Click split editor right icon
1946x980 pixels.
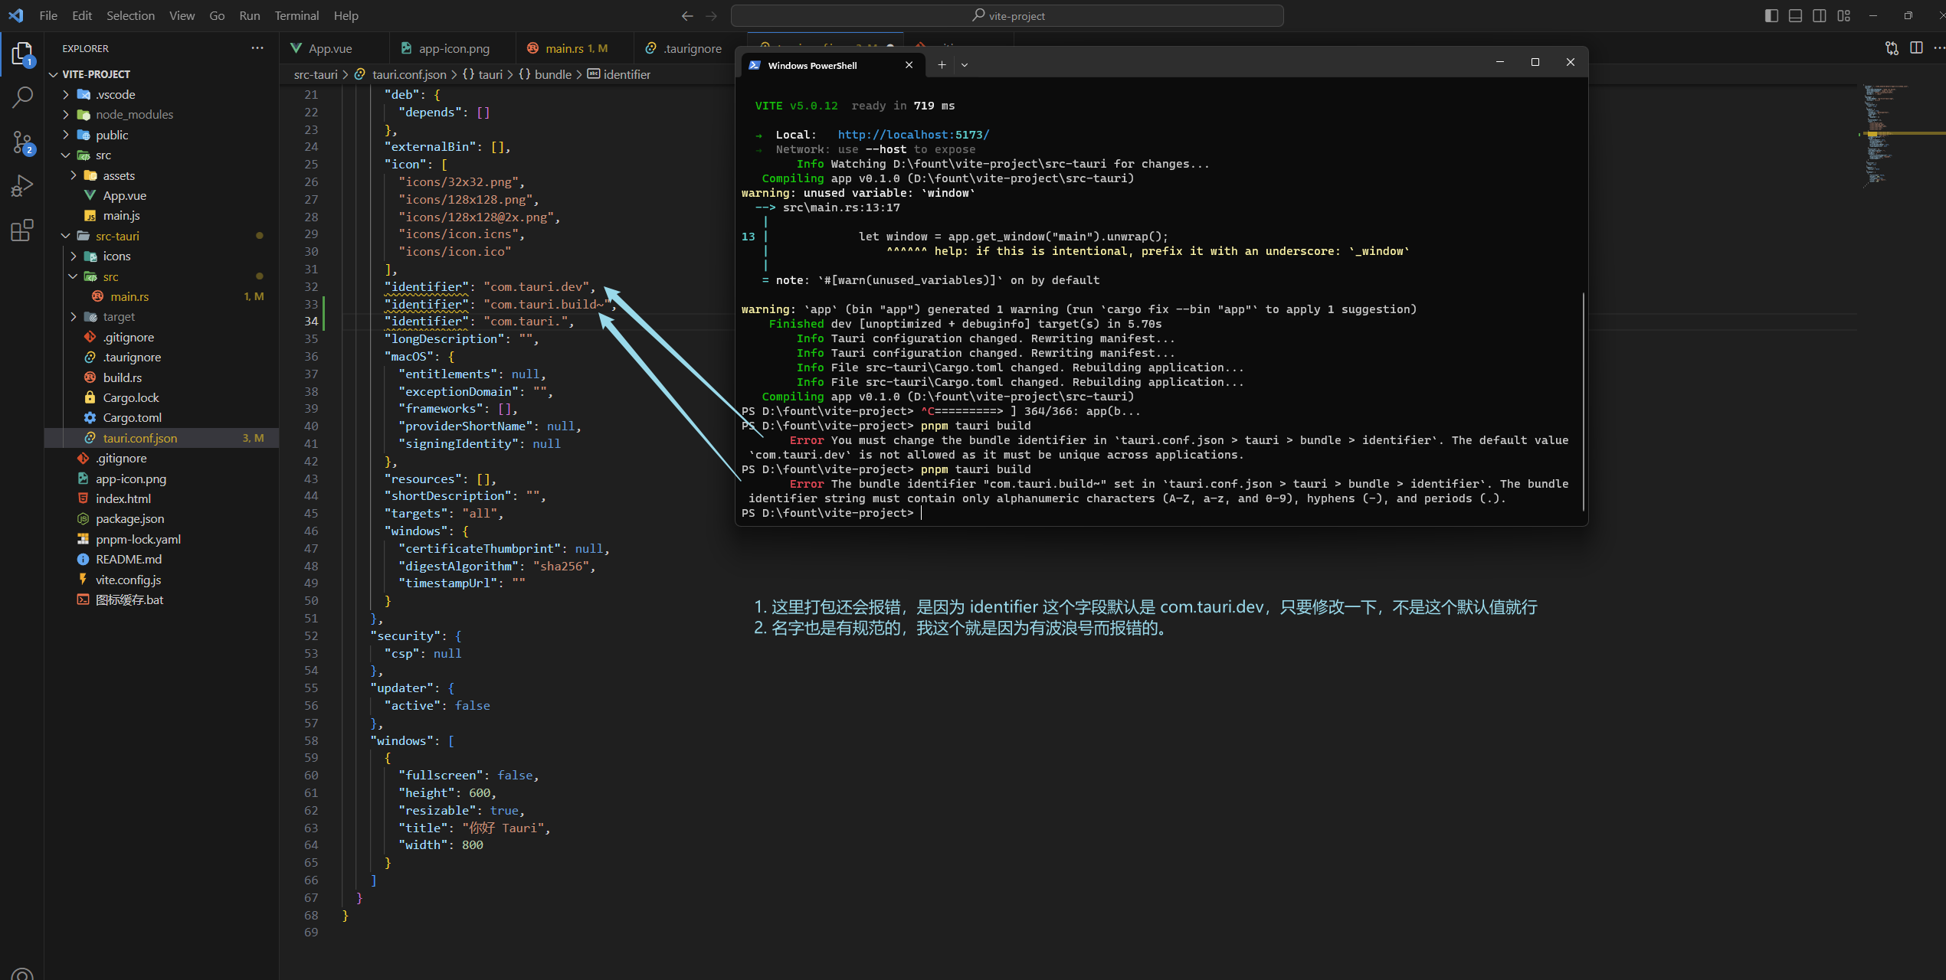coord(1916,48)
